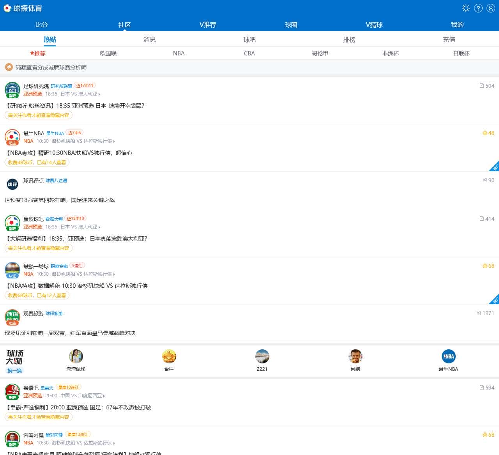The height and width of the screenshot is (455, 499).
Task: Open 滢滢侃球 expert avatar
Action: (76, 356)
